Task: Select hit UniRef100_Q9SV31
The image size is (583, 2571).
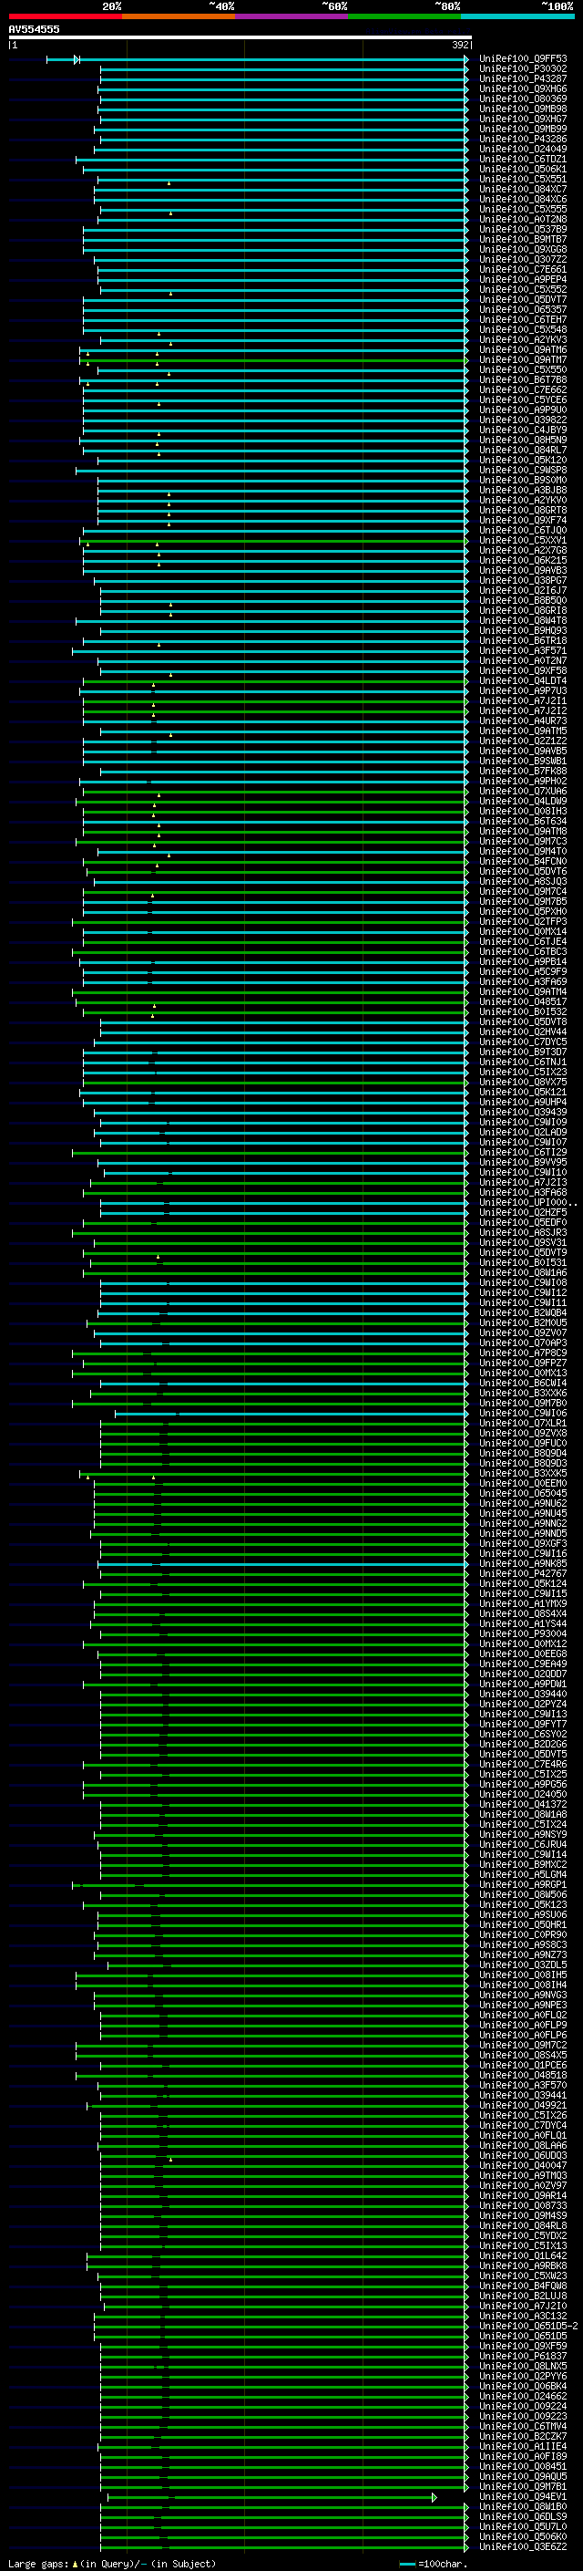Action: coord(523,1241)
